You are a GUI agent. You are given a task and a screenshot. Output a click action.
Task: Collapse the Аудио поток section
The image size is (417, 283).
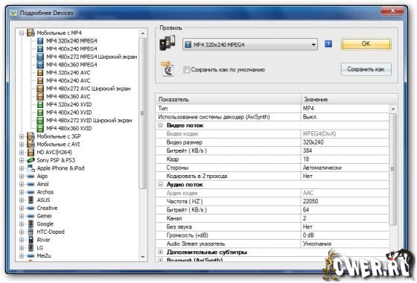click(160, 185)
